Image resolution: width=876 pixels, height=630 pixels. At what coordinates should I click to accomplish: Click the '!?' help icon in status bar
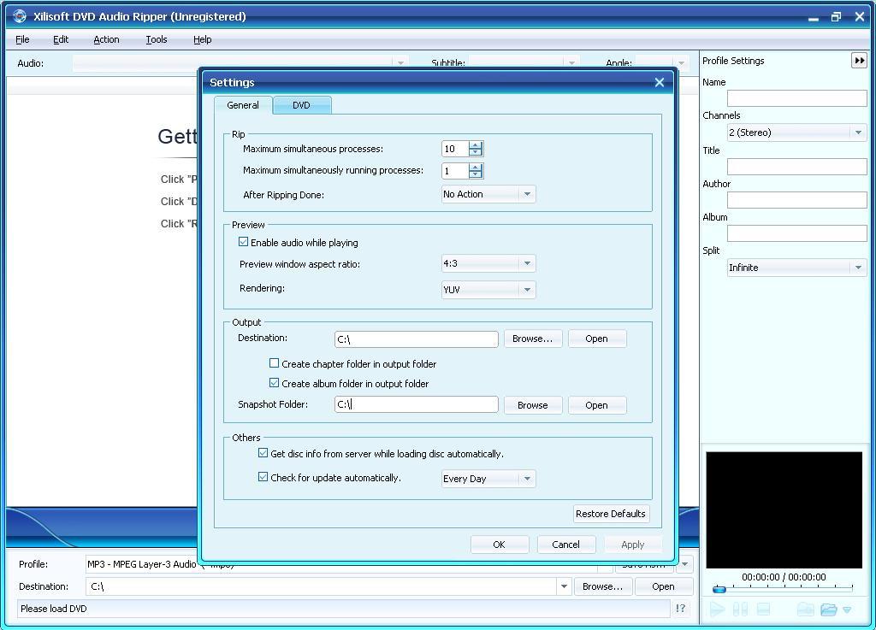(x=680, y=609)
